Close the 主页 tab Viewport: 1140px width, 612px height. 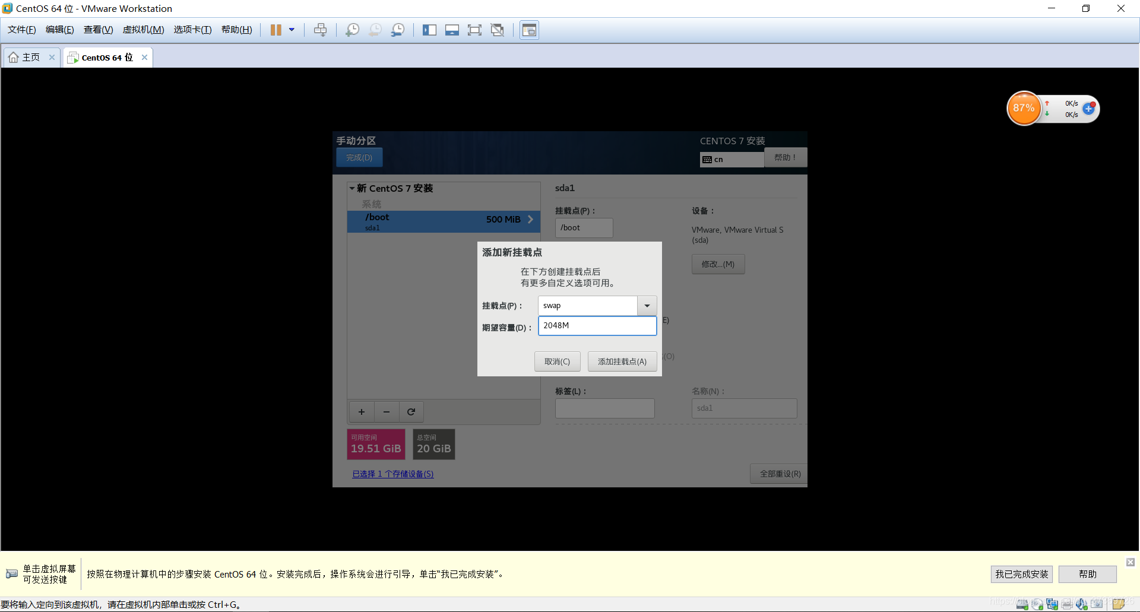[52, 58]
